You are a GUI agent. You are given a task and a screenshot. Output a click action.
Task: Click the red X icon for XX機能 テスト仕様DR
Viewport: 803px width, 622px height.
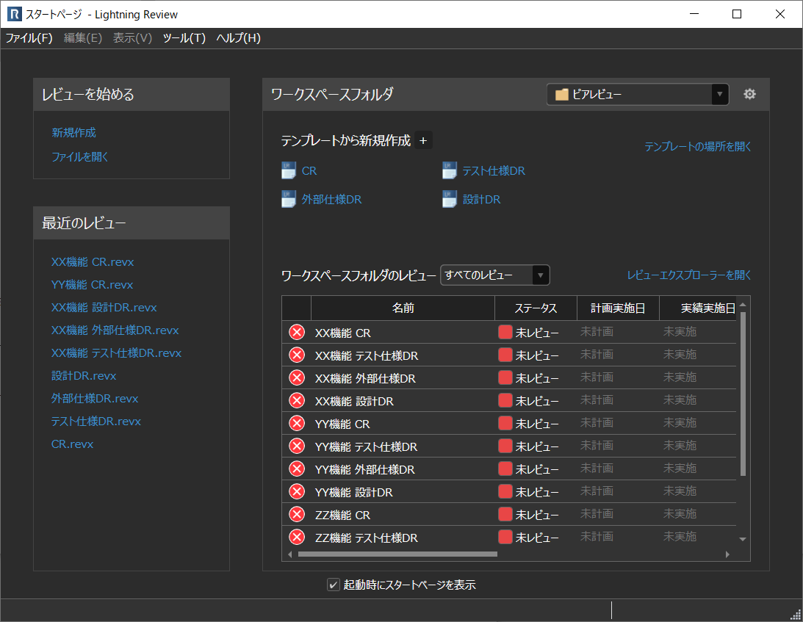pos(297,355)
